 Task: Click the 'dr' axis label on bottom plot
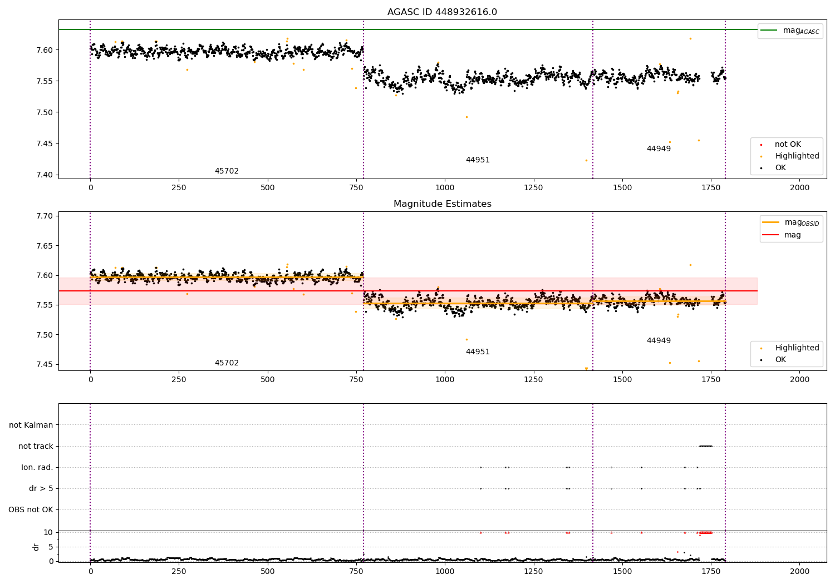click(x=36, y=547)
